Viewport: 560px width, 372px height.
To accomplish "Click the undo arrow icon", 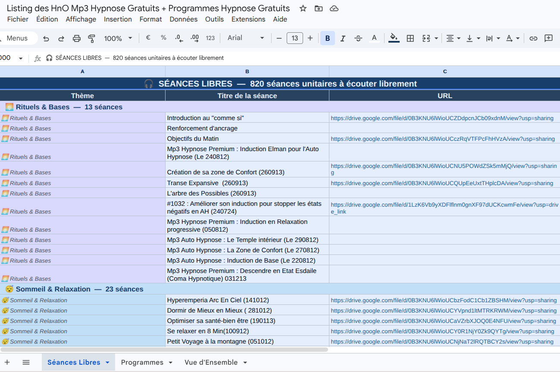I will tap(46, 38).
